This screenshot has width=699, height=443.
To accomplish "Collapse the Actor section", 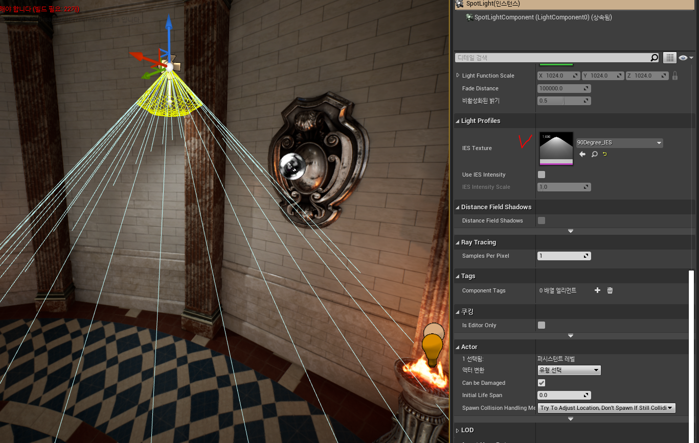I will point(458,347).
